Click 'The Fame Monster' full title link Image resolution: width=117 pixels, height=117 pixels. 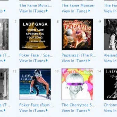point(78,6)
